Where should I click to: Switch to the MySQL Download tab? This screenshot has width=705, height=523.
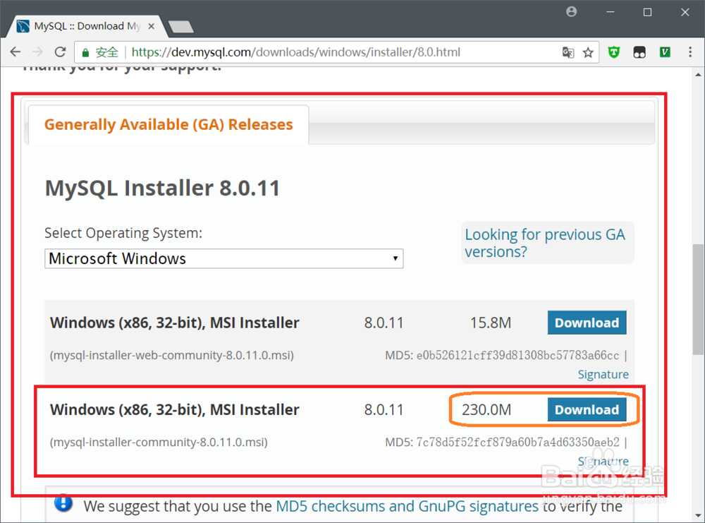pyautogui.click(x=85, y=26)
